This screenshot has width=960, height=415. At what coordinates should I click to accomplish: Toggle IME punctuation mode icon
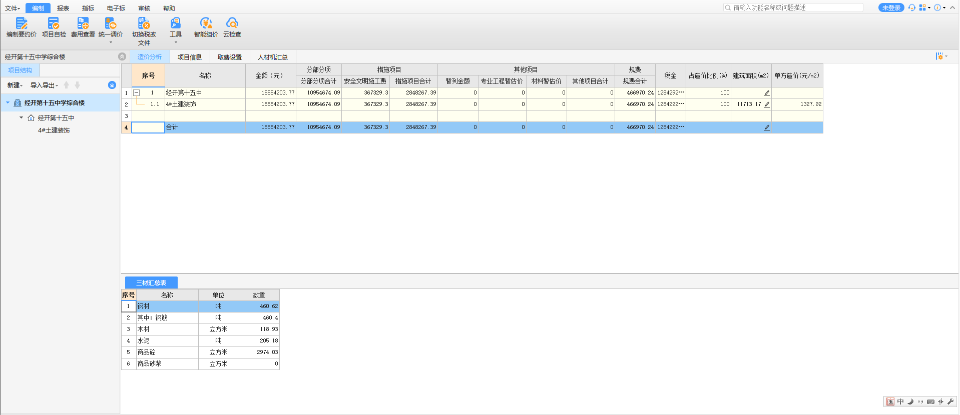click(920, 401)
